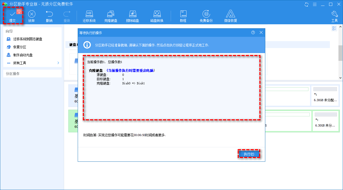
Task: Select the 放弃 (Discard) icon
Action: click(31, 15)
